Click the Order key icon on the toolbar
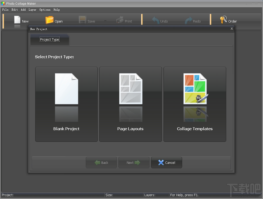 pos(224,19)
